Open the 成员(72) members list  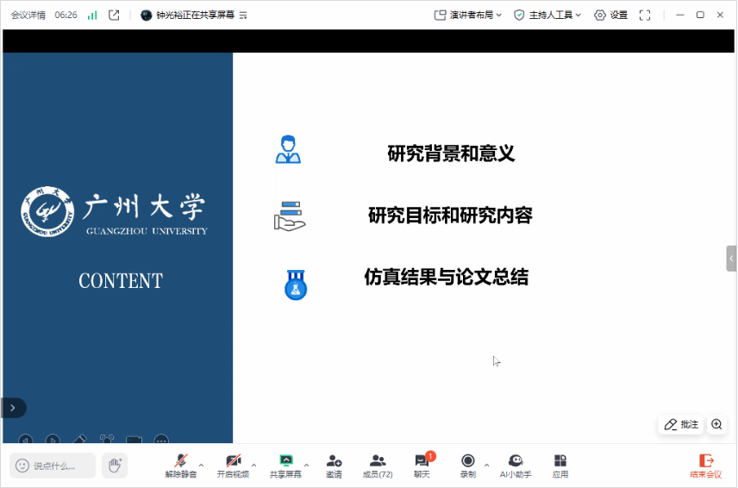(377, 465)
